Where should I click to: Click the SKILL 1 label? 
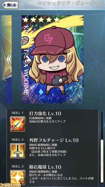[17, 113]
